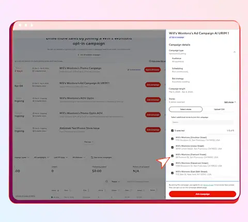Click Join campaign for Promo Optin AOV row
248x222 pixels.
pos(153,115)
